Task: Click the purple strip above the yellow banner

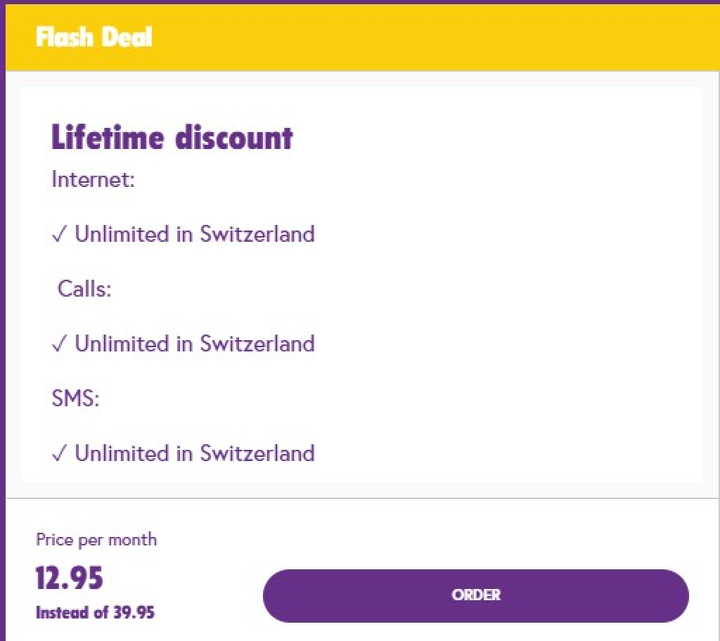Action: (360, 1)
